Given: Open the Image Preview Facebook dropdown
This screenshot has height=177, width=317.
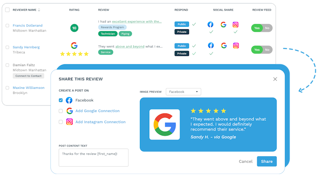Looking at the screenshot, I should tap(183, 92).
